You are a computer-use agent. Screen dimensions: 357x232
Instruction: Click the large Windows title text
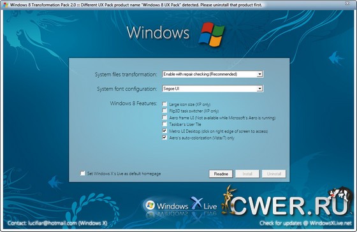(158, 33)
